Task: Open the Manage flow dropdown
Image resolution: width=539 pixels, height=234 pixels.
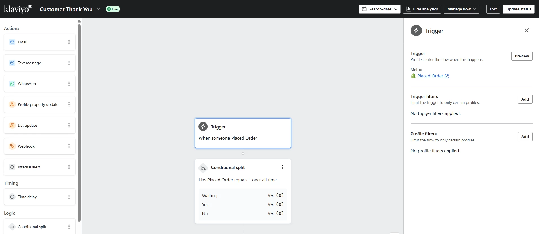Action: pos(461,9)
